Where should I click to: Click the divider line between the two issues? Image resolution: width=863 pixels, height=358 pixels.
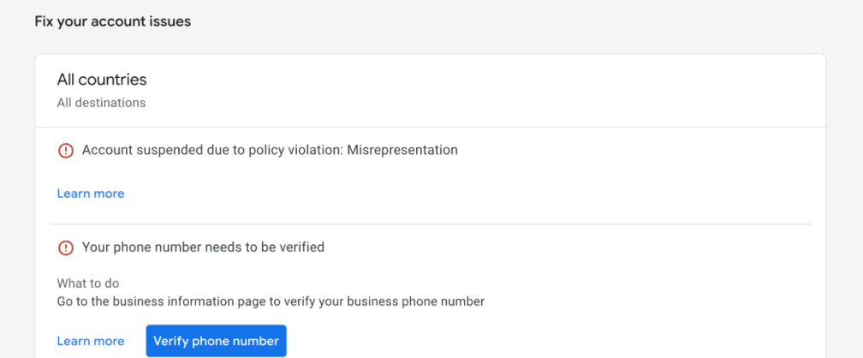[431, 224]
